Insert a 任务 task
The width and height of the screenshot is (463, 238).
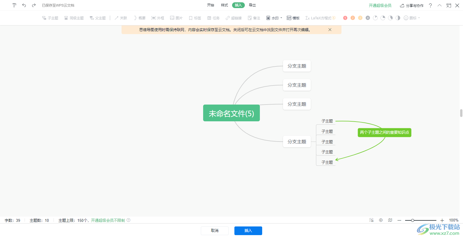click(x=213, y=18)
